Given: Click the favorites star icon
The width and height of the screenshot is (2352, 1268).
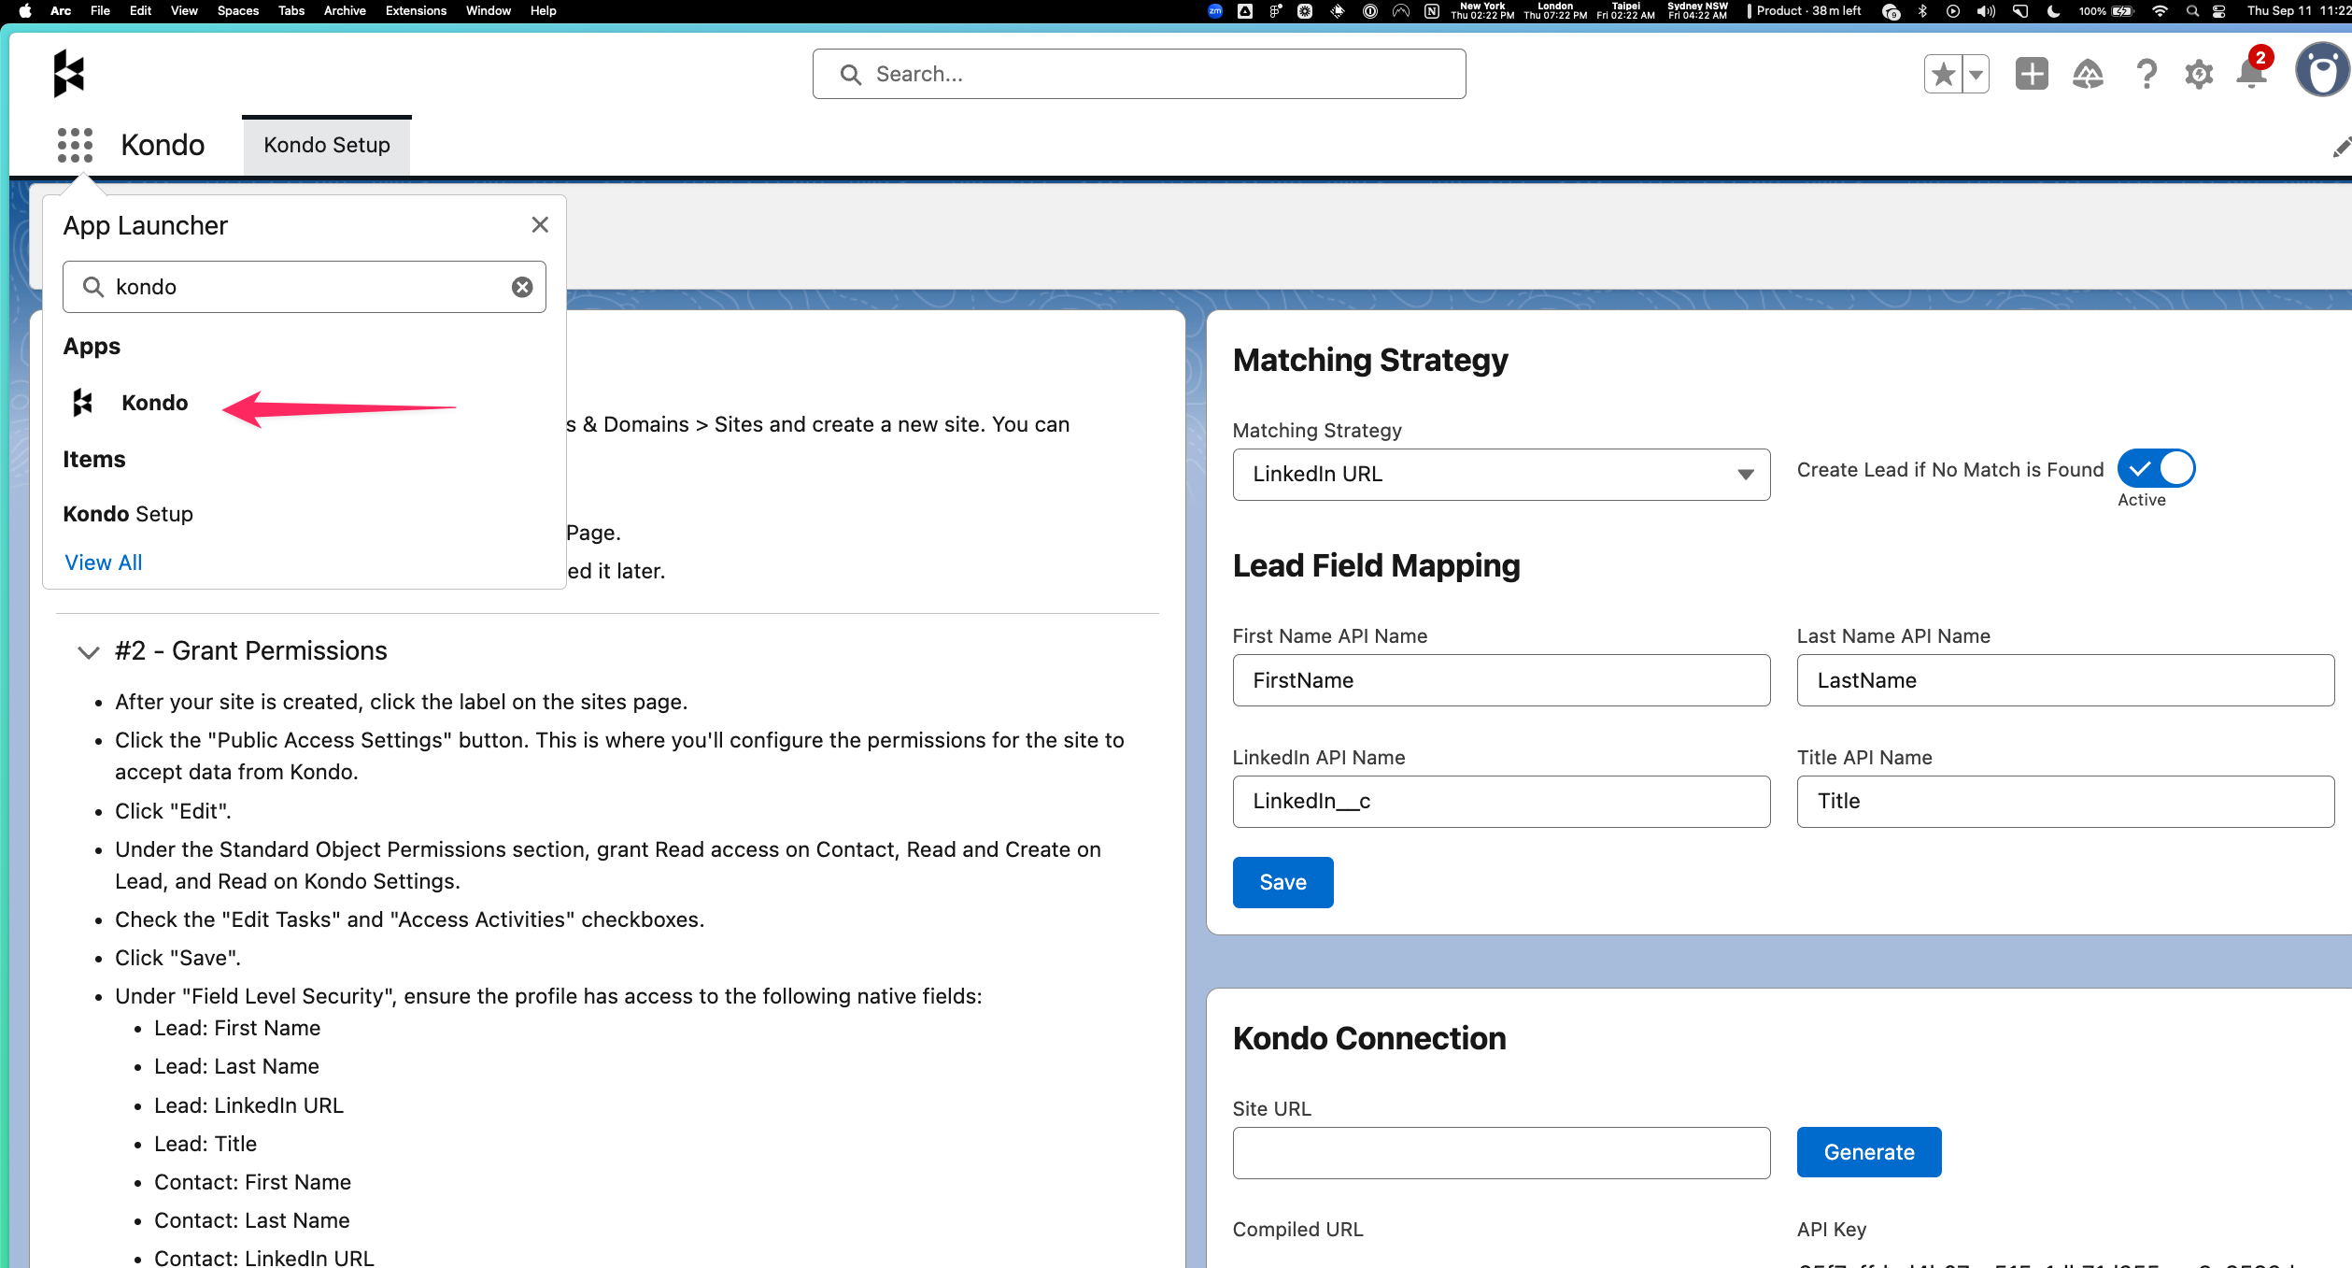Looking at the screenshot, I should tap(1944, 74).
